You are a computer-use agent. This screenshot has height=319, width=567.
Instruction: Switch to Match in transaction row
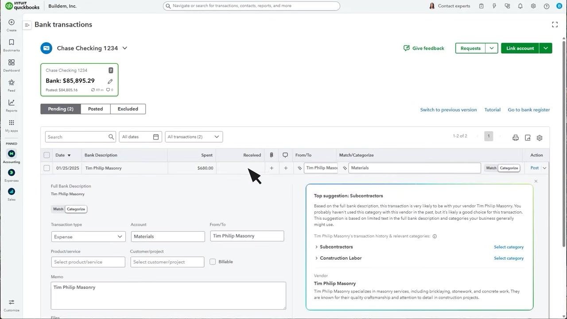pos(491,168)
